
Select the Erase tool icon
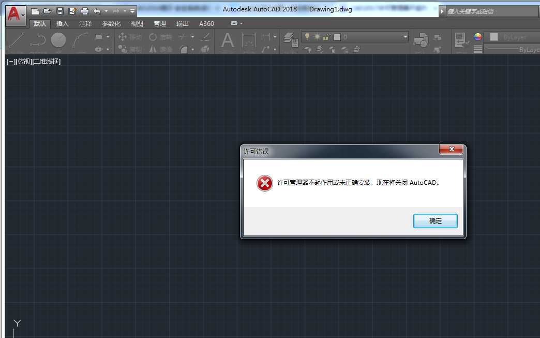pyautogui.click(x=205, y=37)
